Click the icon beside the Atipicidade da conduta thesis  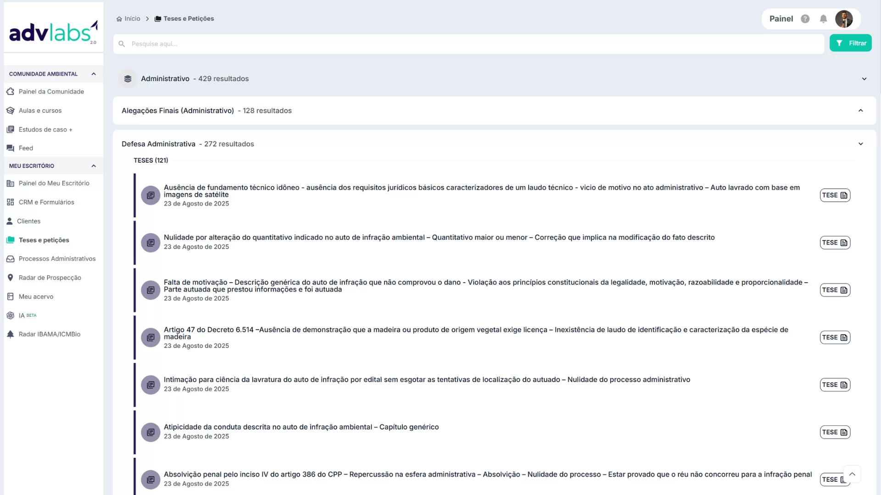point(151,432)
